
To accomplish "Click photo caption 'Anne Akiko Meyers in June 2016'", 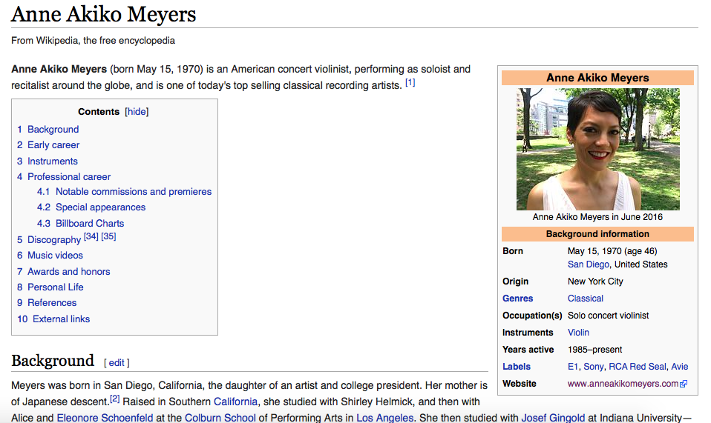I will click(597, 217).
